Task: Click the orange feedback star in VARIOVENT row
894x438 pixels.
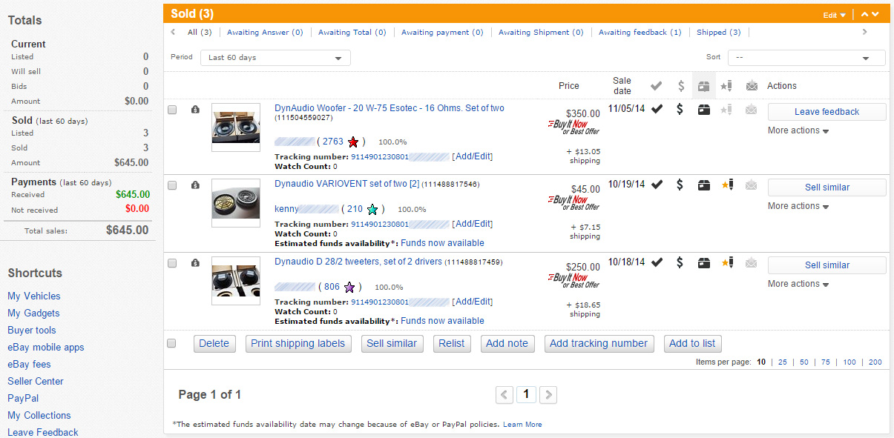Action: coord(727,185)
